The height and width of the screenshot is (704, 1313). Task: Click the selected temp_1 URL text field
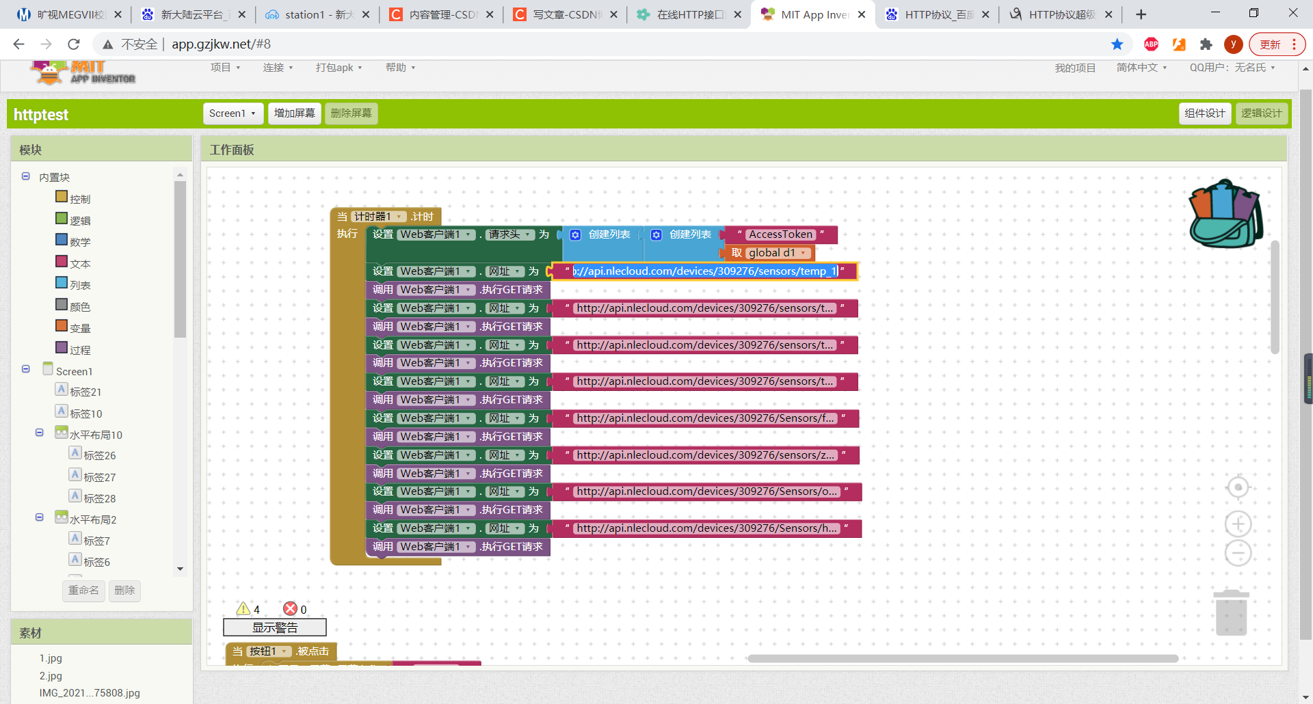click(705, 271)
